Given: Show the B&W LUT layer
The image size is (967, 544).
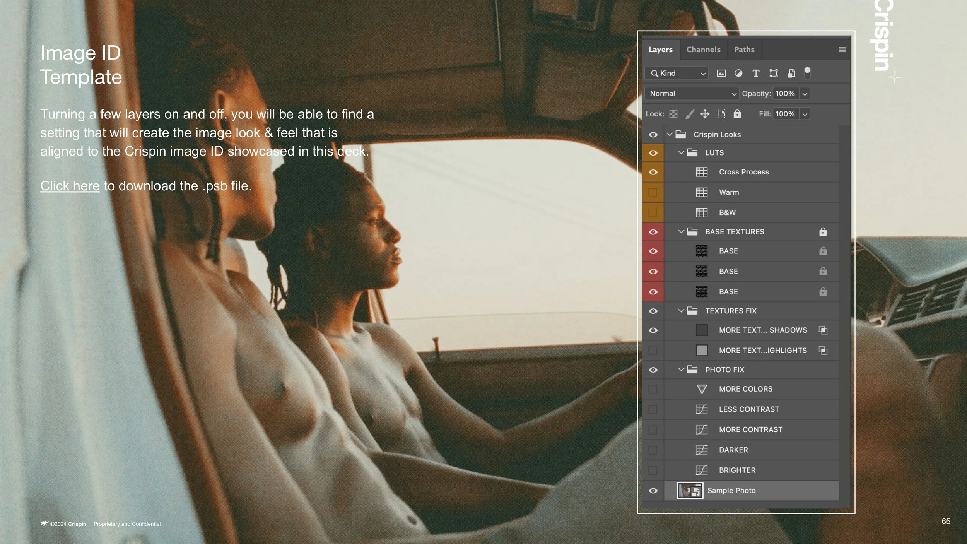Looking at the screenshot, I should point(653,212).
